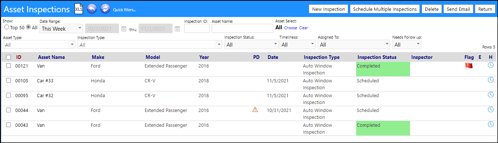This screenshot has height=143, width=498.
Task: Open the end date calendar picker
Action: pyautogui.click(x=177, y=29)
